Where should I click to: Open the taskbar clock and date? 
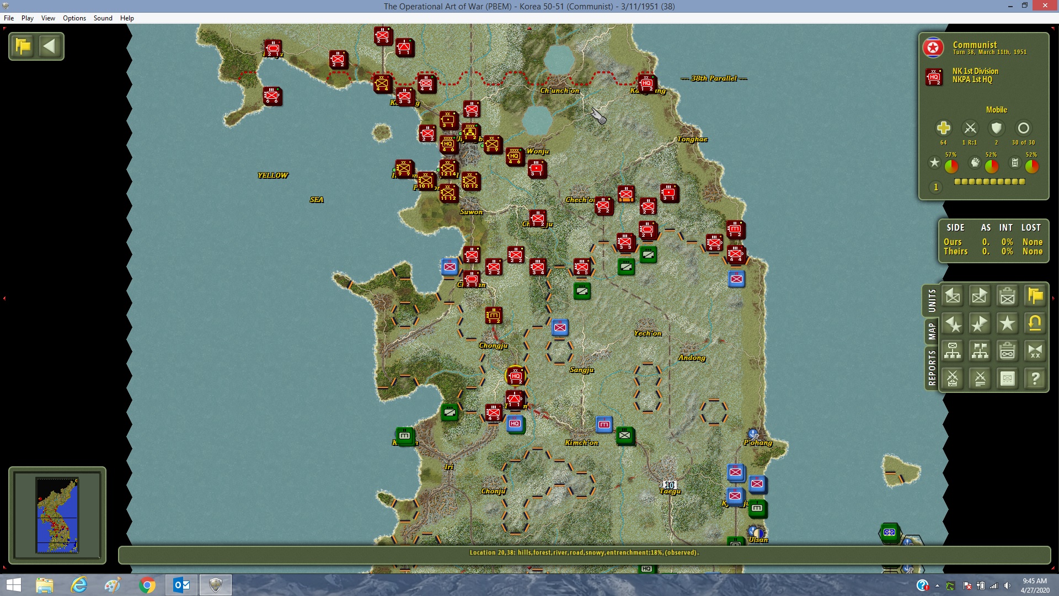coord(1034,586)
